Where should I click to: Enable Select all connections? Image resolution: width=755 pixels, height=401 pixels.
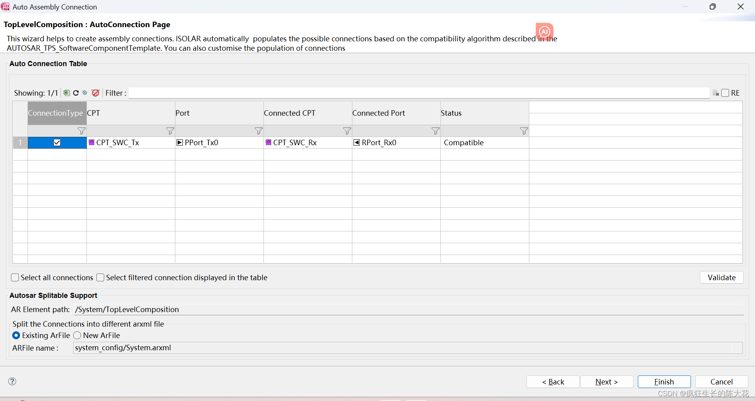pos(15,277)
